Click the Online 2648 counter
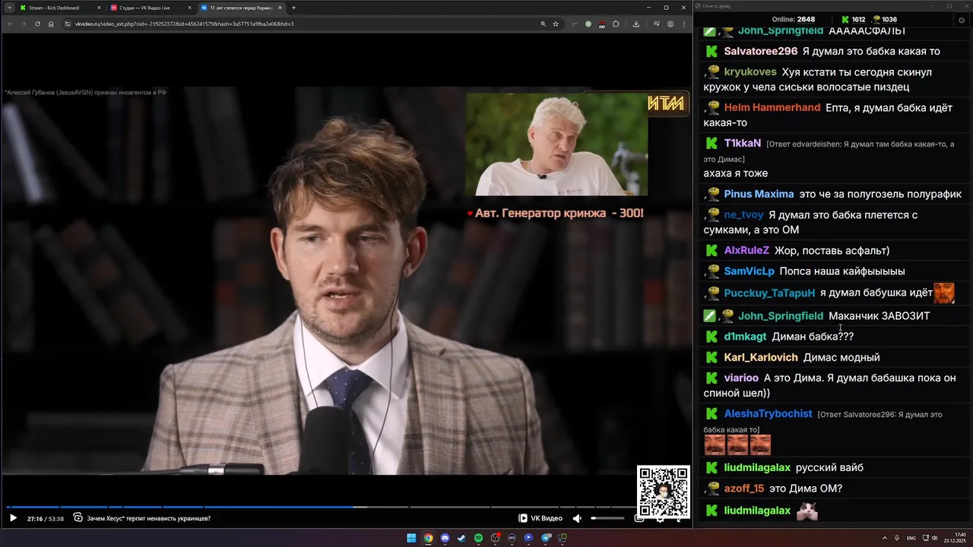The height and width of the screenshot is (547, 973). (793, 20)
